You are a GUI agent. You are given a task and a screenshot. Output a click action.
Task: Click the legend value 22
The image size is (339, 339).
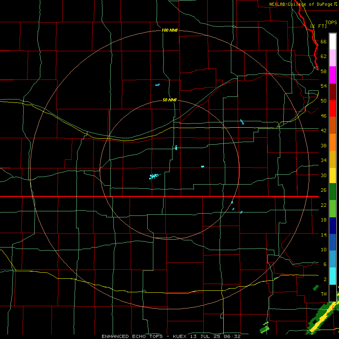(x=324, y=205)
